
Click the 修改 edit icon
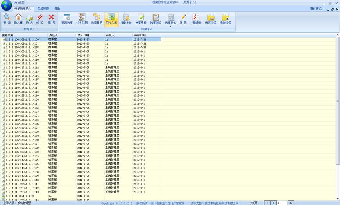[40, 17]
